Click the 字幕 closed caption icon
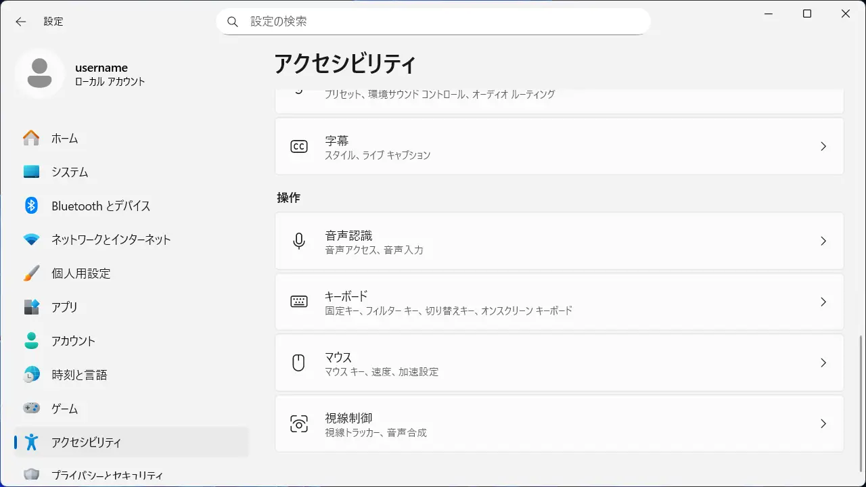Image resolution: width=866 pixels, height=487 pixels. (x=299, y=147)
